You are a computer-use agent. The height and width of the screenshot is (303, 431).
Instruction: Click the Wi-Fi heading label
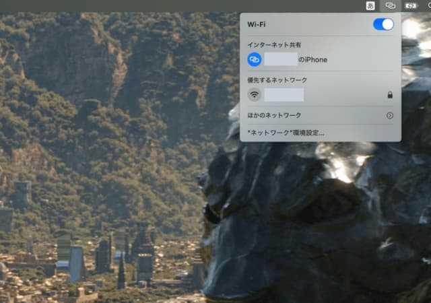pos(257,24)
